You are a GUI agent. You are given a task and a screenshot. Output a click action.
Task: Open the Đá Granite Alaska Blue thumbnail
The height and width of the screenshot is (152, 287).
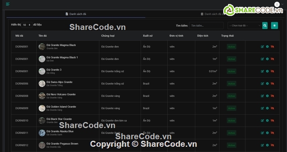(42, 133)
